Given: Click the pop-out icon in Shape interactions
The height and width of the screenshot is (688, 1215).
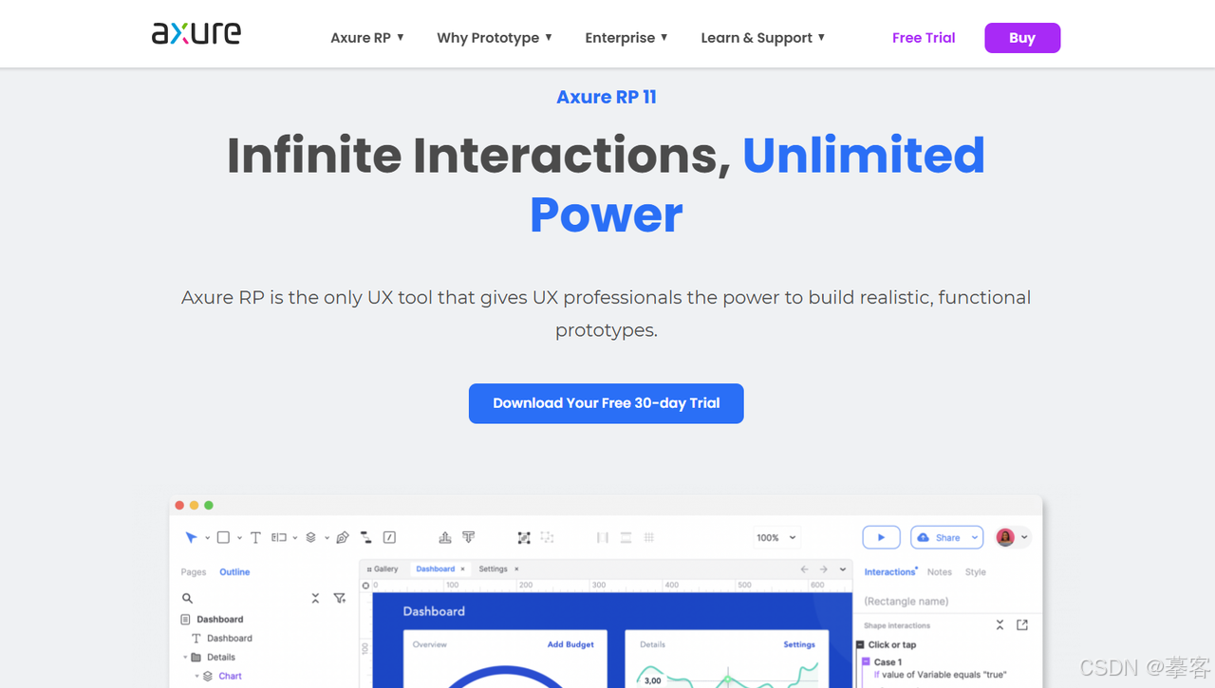Looking at the screenshot, I should pos(1022,625).
